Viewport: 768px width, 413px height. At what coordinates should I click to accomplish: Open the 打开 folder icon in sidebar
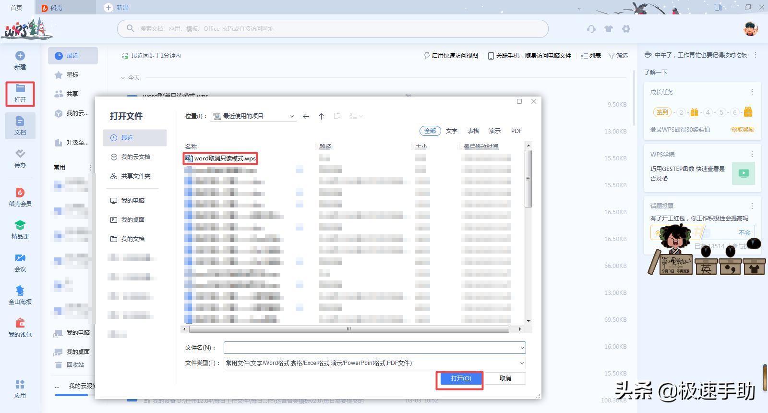(x=20, y=88)
